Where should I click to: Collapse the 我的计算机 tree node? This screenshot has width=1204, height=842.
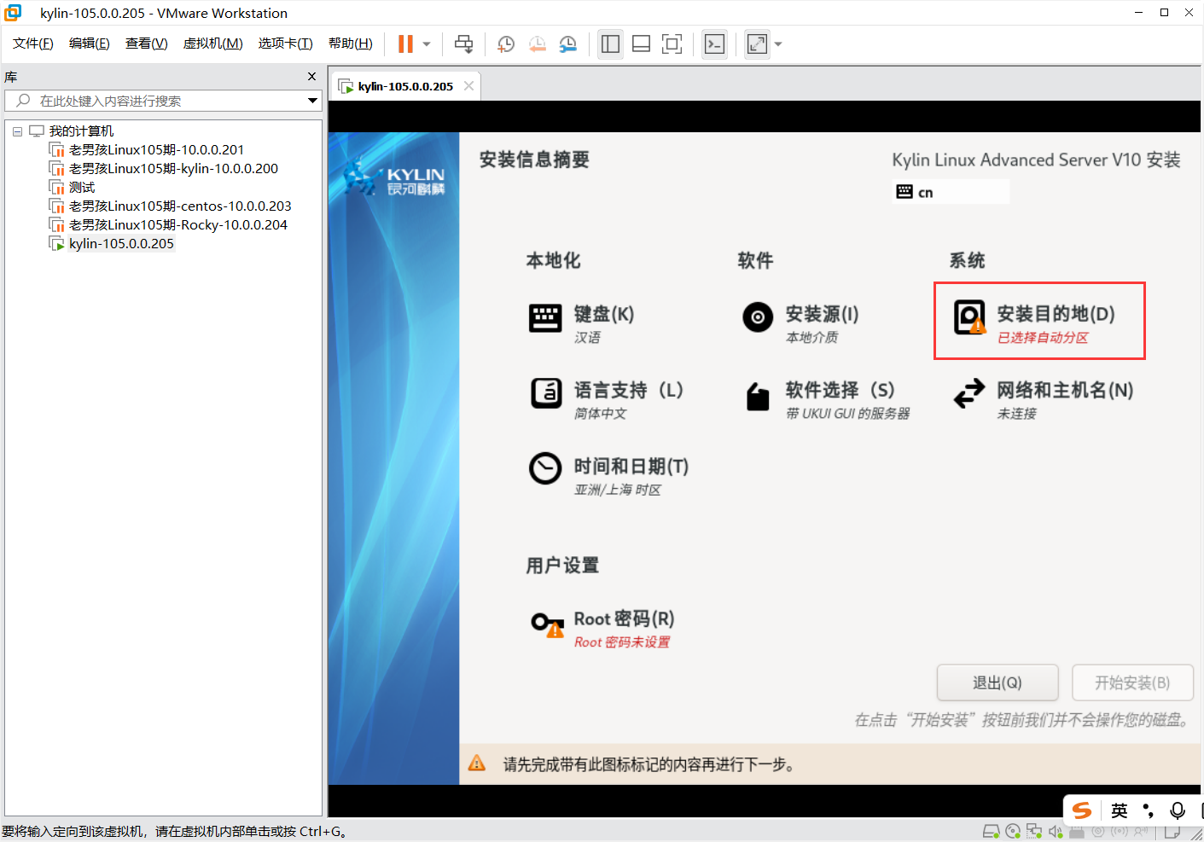pos(17,131)
